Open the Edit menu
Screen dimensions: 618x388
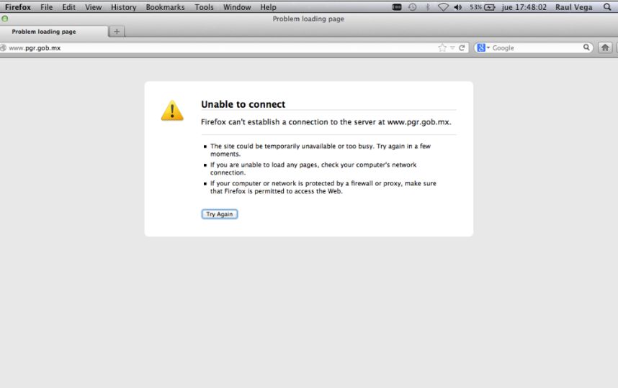click(68, 7)
